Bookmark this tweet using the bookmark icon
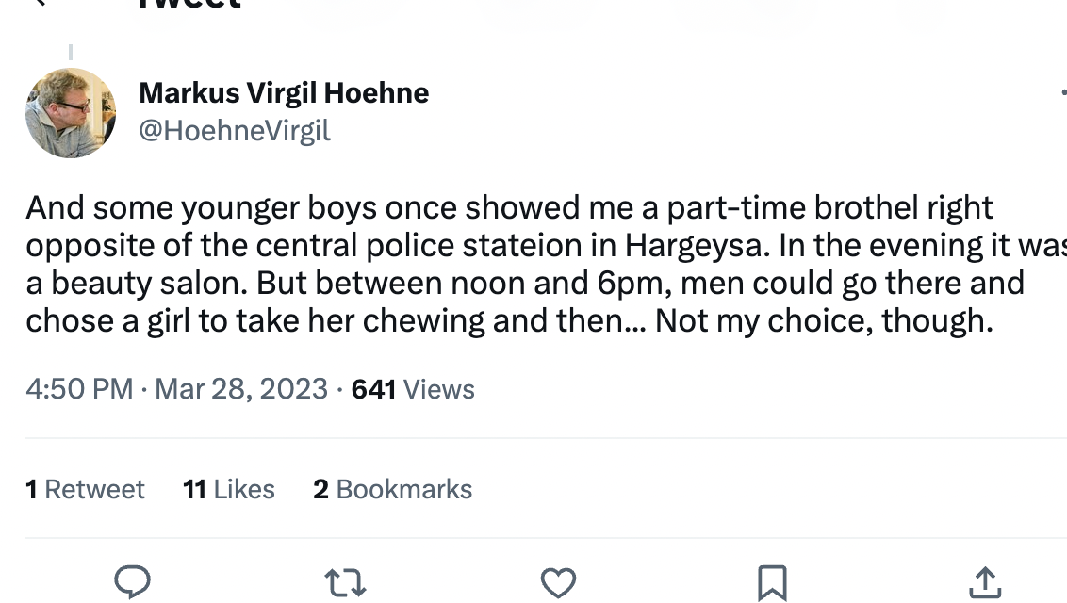Viewport: 1067px width, 603px height. (772, 582)
